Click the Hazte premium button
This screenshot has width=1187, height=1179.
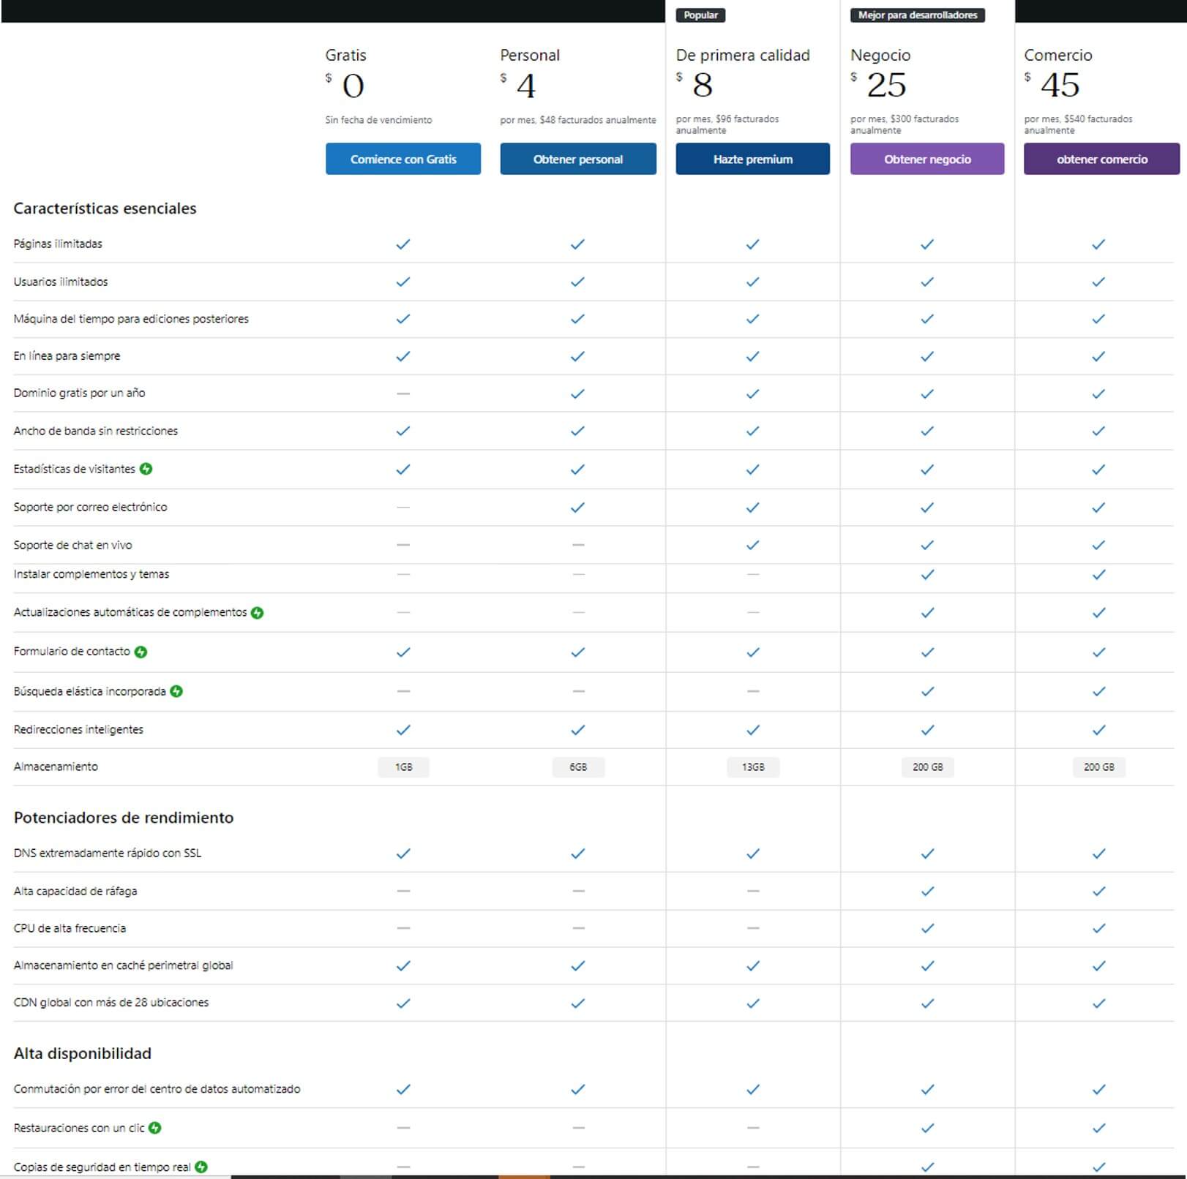(x=752, y=159)
